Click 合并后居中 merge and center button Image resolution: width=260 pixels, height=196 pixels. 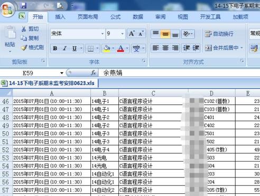coord(222,48)
